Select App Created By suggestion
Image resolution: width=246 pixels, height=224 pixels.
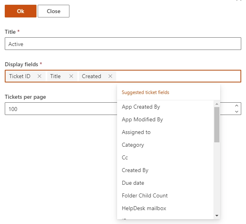point(165,107)
